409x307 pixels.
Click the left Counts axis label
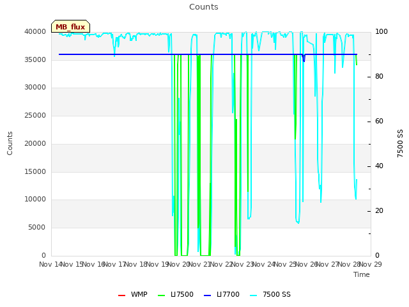coord(10,143)
